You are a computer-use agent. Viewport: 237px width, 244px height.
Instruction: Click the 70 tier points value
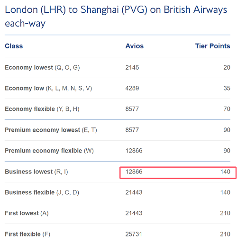tap(227, 109)
